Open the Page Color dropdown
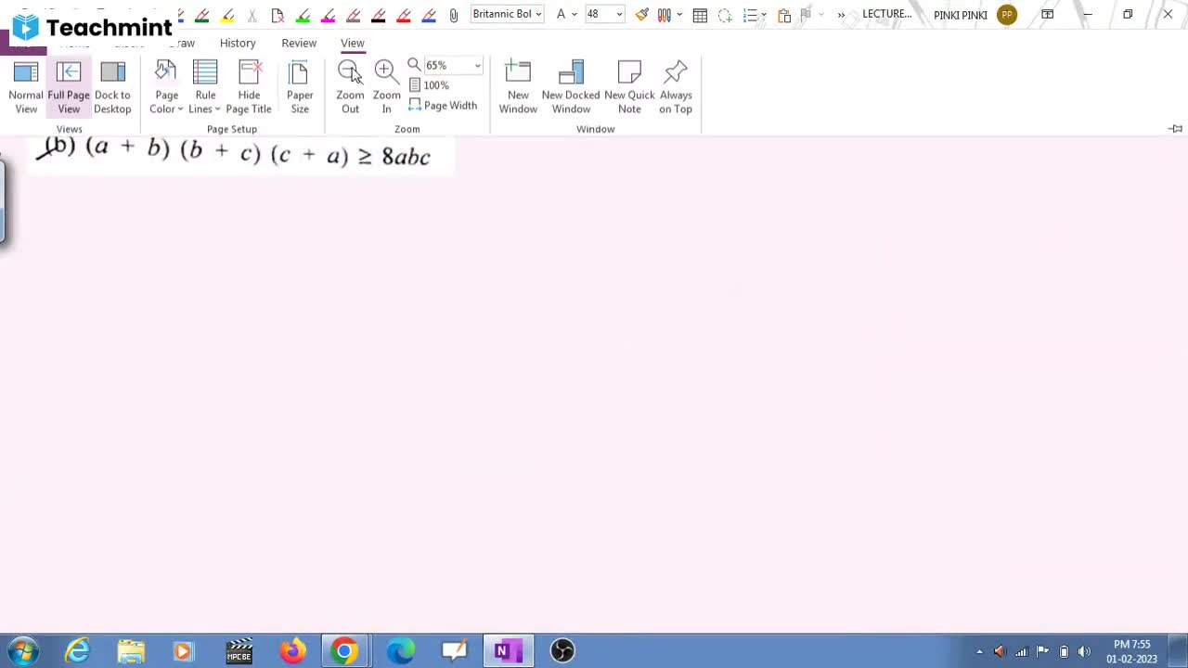 coord(167,88)
